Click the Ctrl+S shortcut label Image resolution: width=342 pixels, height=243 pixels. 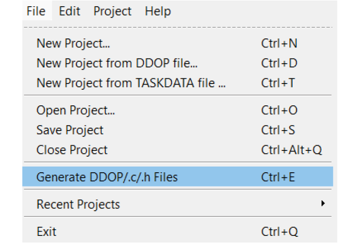point(278,130)
